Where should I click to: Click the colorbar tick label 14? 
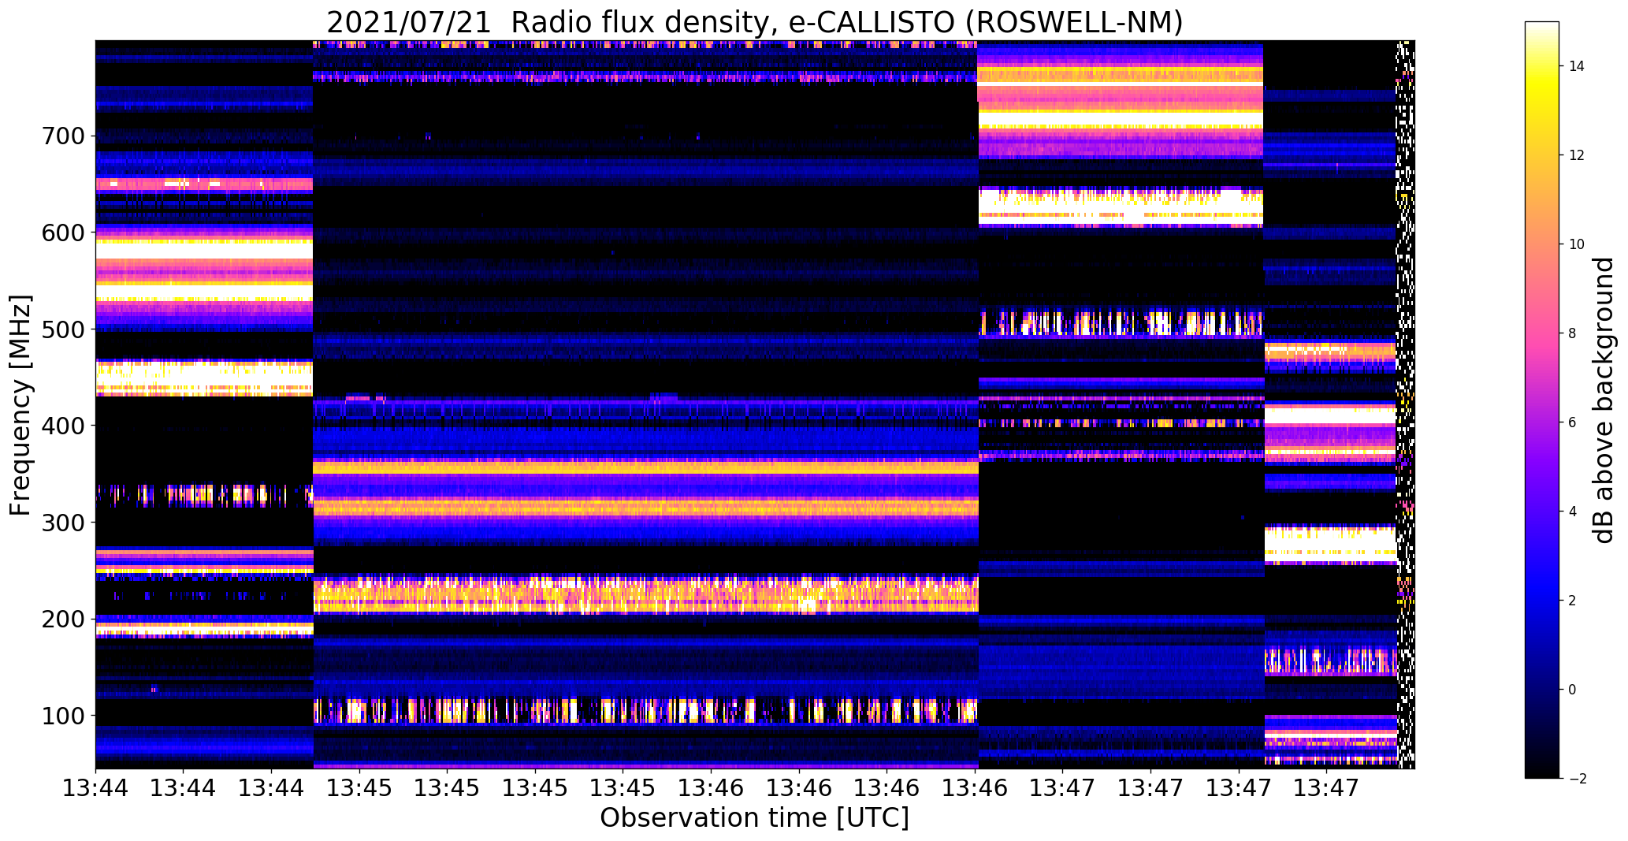[x=1577, y=66]
